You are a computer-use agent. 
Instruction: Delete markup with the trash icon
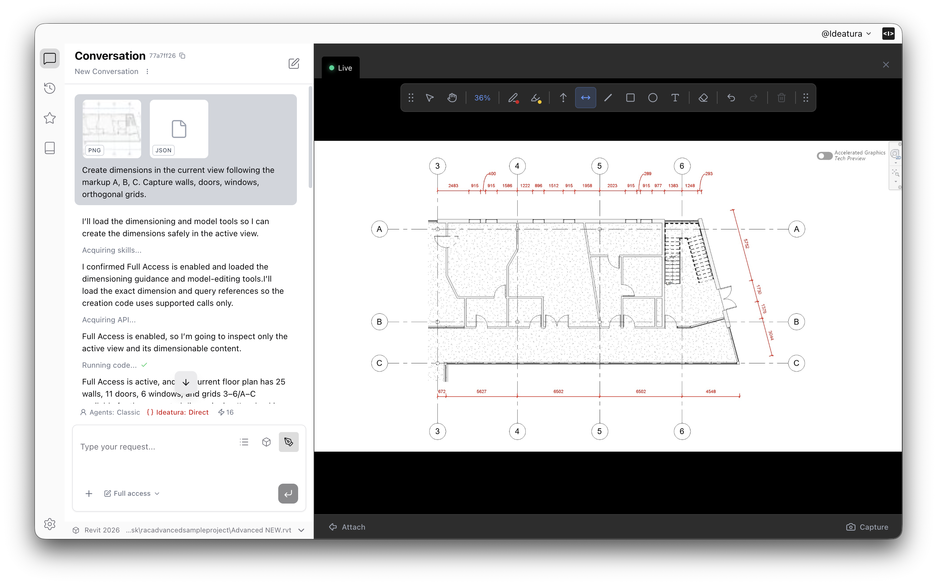coord(782,98)
